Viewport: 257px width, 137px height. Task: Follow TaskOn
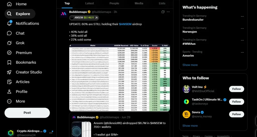click(236, 102)
